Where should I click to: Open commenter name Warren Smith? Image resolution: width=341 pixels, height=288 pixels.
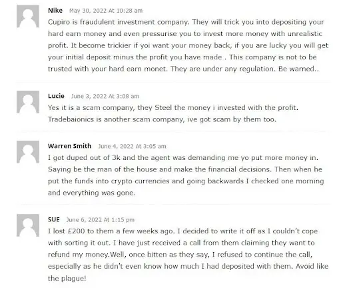tap(69, 146)
